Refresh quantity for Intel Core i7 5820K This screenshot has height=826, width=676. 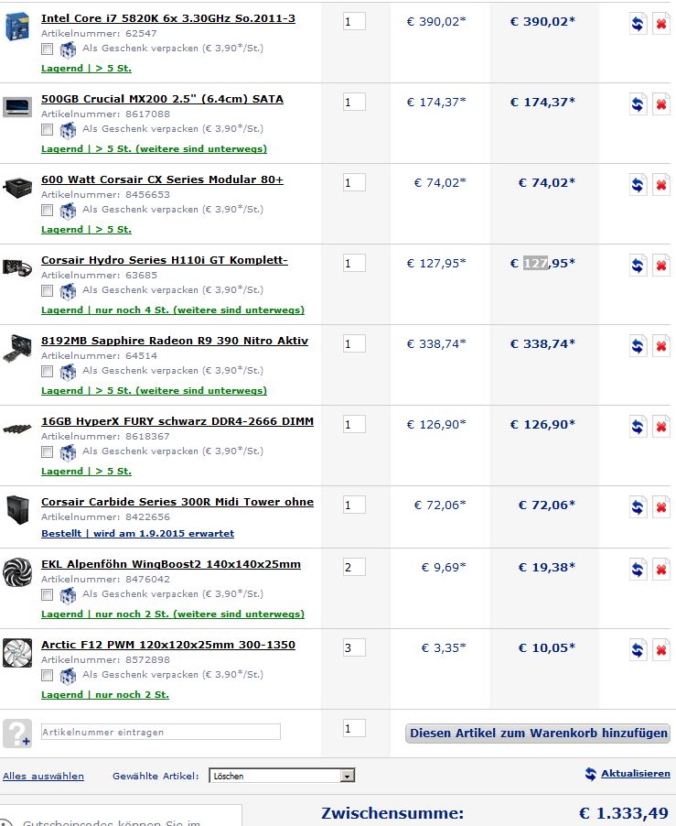[x=638, y=23]
